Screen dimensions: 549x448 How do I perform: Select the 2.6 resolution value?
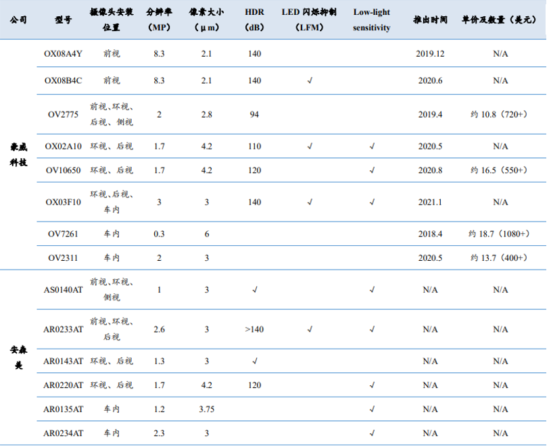(x=159, y=329)
